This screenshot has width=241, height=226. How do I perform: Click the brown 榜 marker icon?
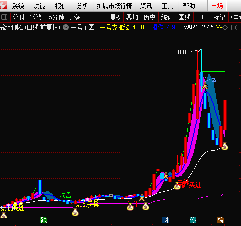221,220
